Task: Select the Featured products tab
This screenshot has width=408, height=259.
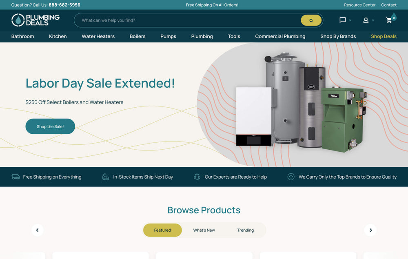Action: coord(162,230)
